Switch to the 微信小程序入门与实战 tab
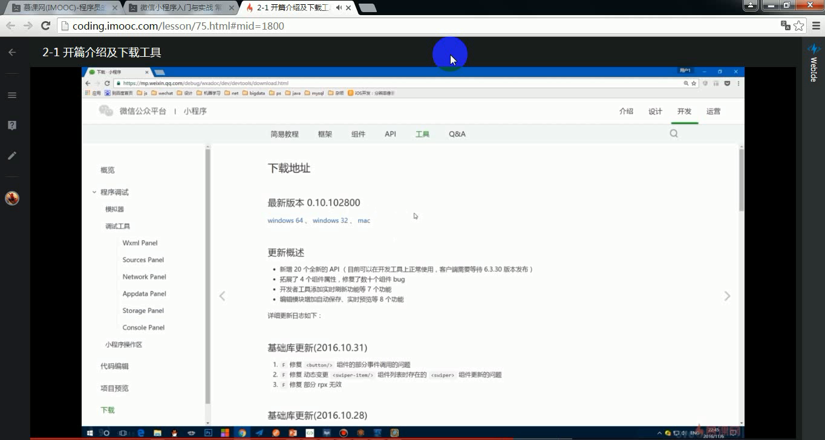 [x=180, y=8]
